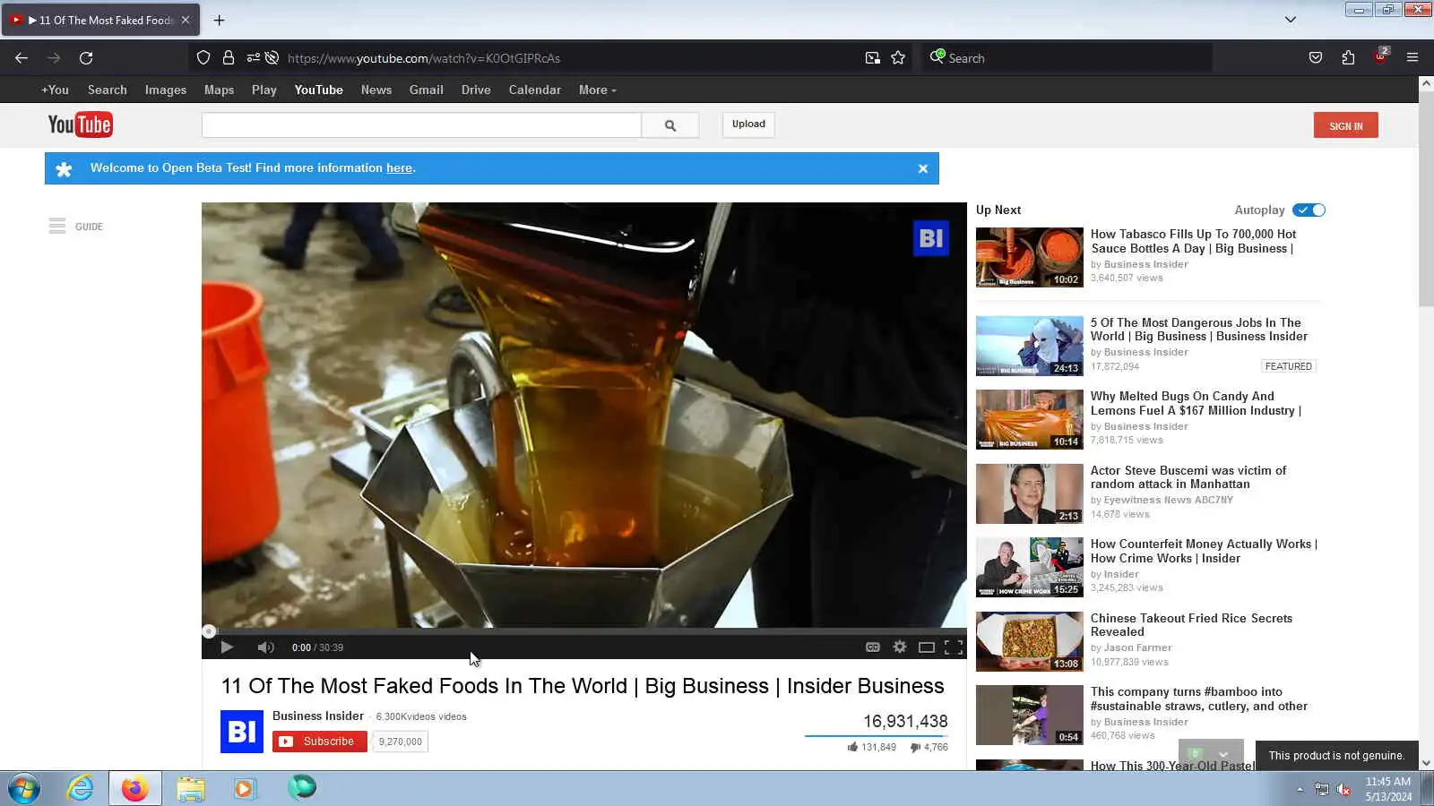
Task: Open the 'here' link in beta banner
Action: (x=399, y=168)
